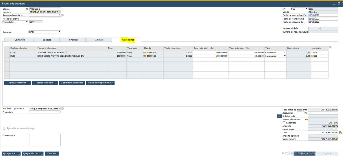This screenshot has height=156, width=343.
Task: Enable the Redondeo checkbox
Action: coord(284,123)
